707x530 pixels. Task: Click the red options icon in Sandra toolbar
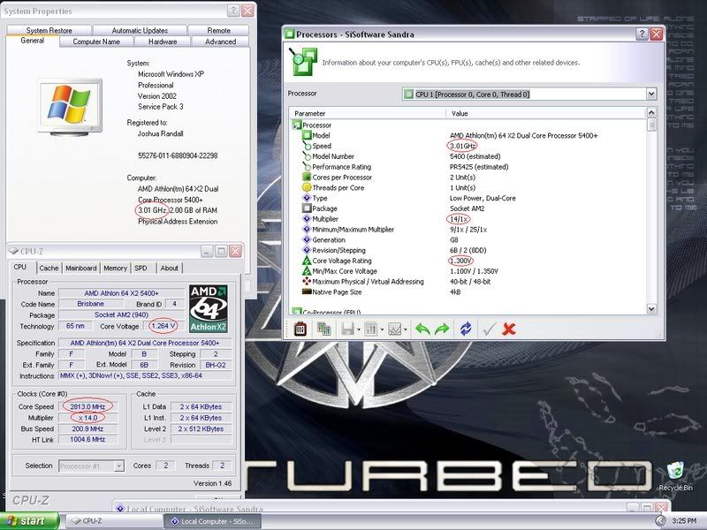click(300, 329)
